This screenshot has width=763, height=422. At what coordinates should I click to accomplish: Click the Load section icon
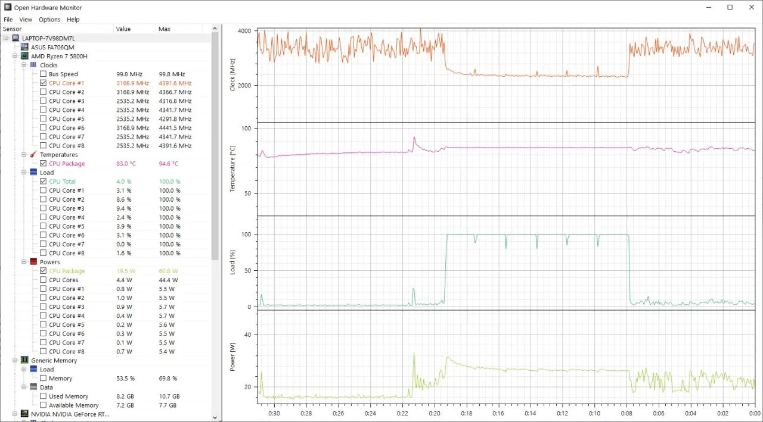pos(33,172)
